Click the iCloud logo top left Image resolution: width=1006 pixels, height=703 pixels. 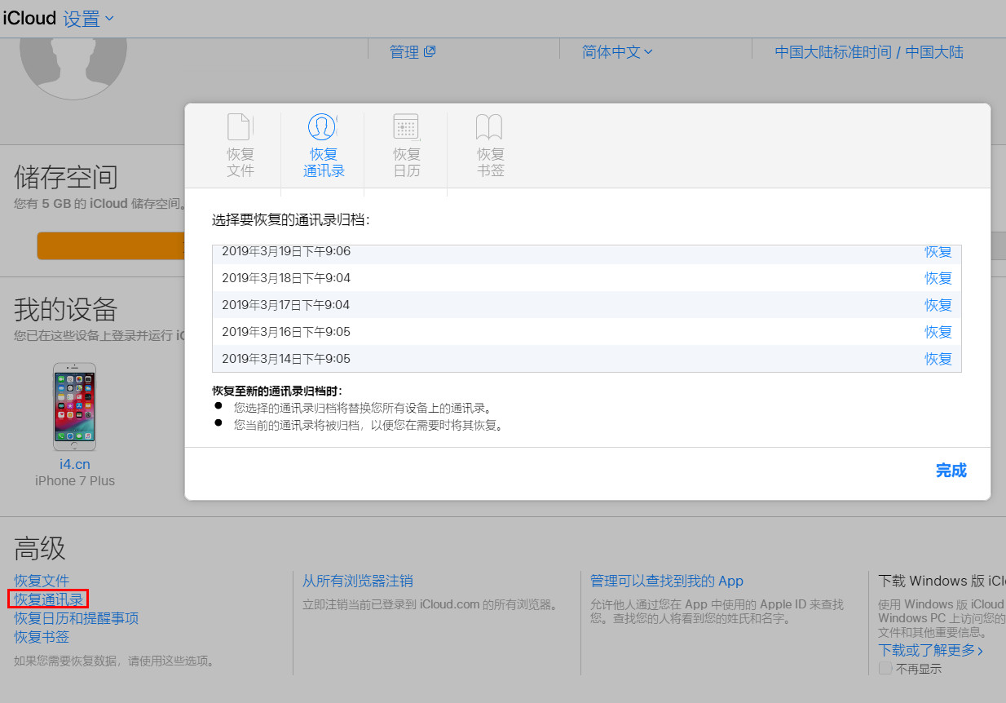tap(29, 17)
